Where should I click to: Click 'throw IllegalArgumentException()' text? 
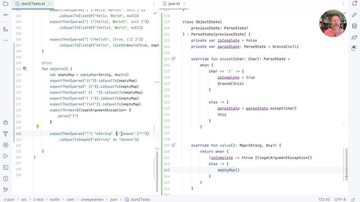pyautogui.click(x=277, y=158)
